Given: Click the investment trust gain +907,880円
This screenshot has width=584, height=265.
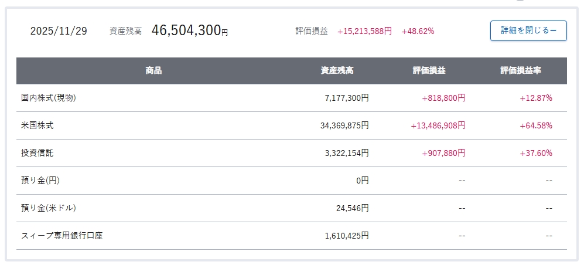Looking at the screenshot, I should [443, 153].
